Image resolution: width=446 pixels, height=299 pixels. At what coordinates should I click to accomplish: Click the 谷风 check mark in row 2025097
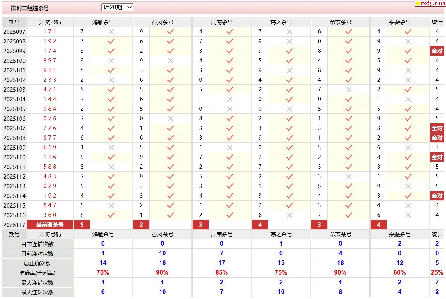170,32
